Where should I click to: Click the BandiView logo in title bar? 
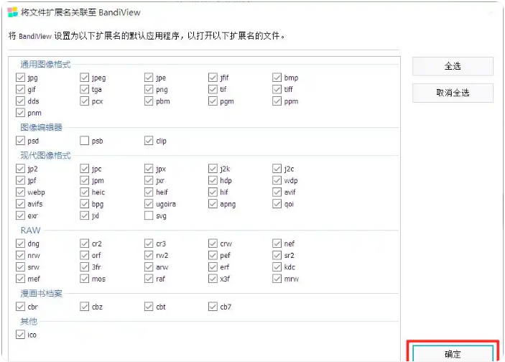12,12
